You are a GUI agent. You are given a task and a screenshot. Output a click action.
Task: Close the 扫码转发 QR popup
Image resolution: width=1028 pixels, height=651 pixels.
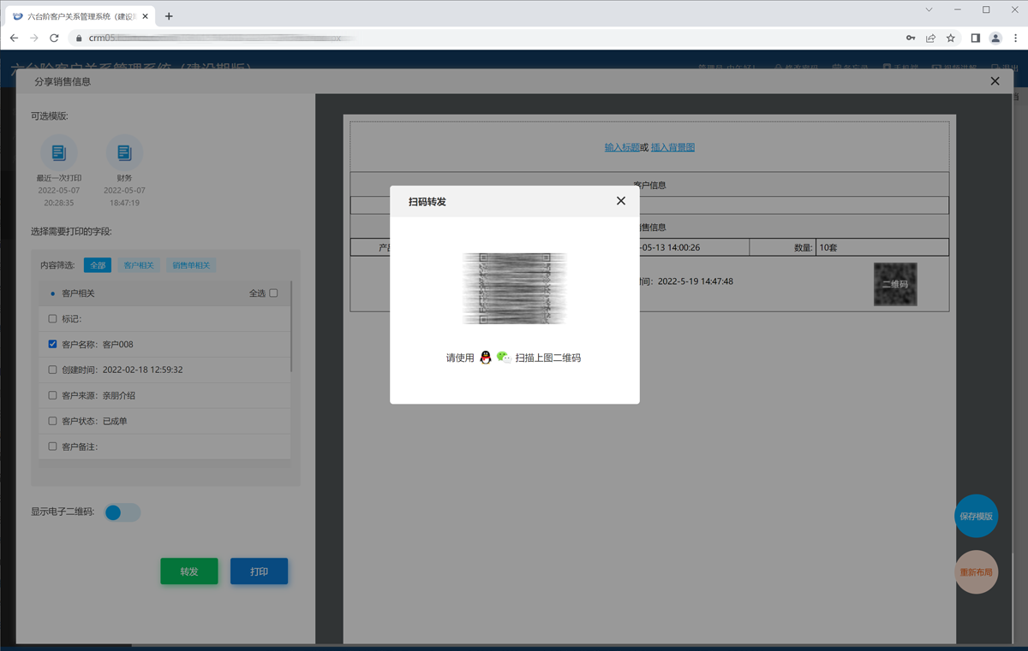tap(621, 201)
